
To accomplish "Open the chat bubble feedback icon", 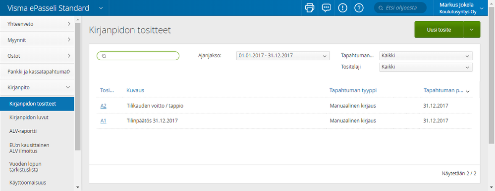I will [326, 8].
